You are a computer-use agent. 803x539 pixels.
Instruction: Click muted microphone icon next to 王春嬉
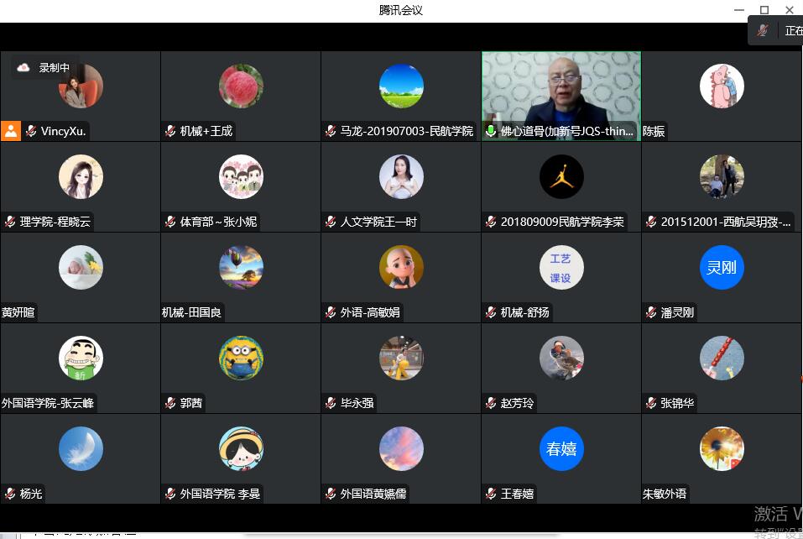491,494
